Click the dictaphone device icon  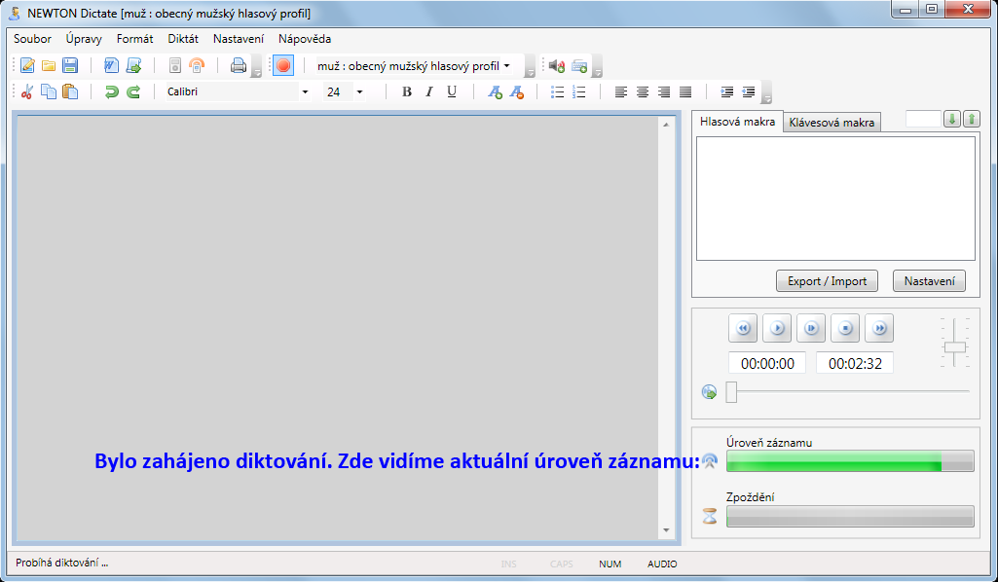[x=175, y=65]
